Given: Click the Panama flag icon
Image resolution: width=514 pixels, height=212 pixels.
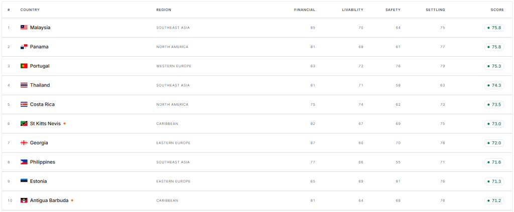Looking at the screenshot, I should tap(24, 47).
